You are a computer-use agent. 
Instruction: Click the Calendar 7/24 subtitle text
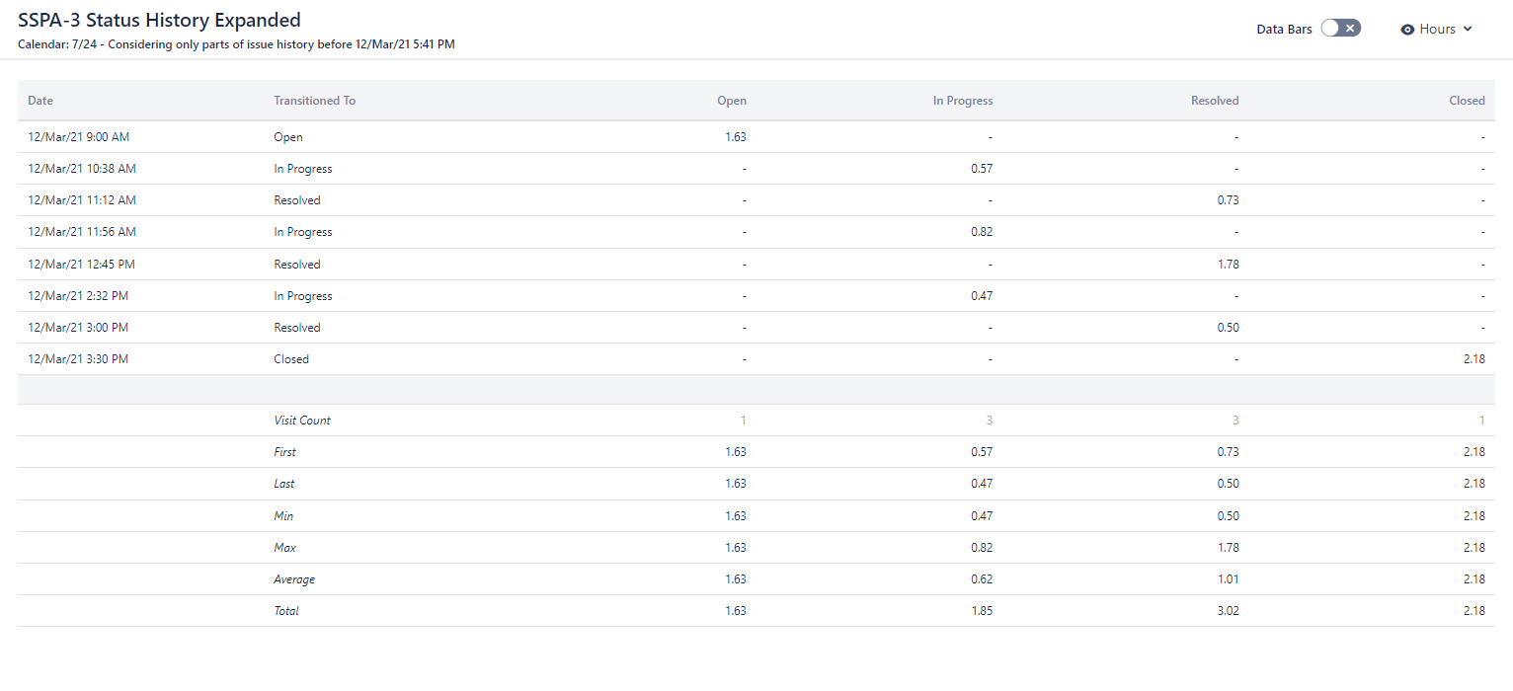(x=236, y=44)
